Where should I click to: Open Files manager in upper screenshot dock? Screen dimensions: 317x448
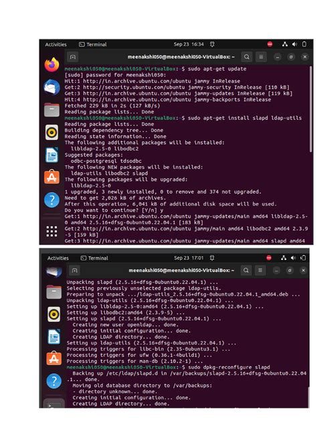coord(51,110)
